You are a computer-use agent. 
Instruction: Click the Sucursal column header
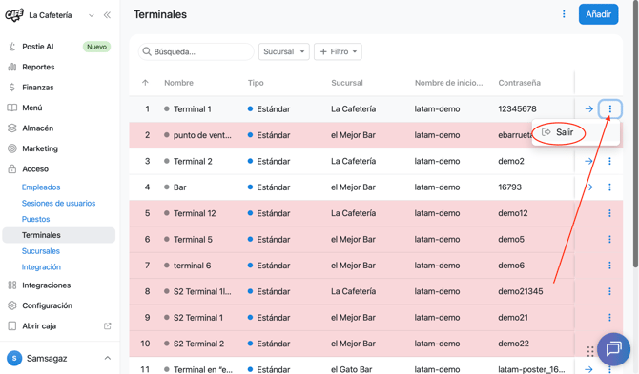point(347,83)
